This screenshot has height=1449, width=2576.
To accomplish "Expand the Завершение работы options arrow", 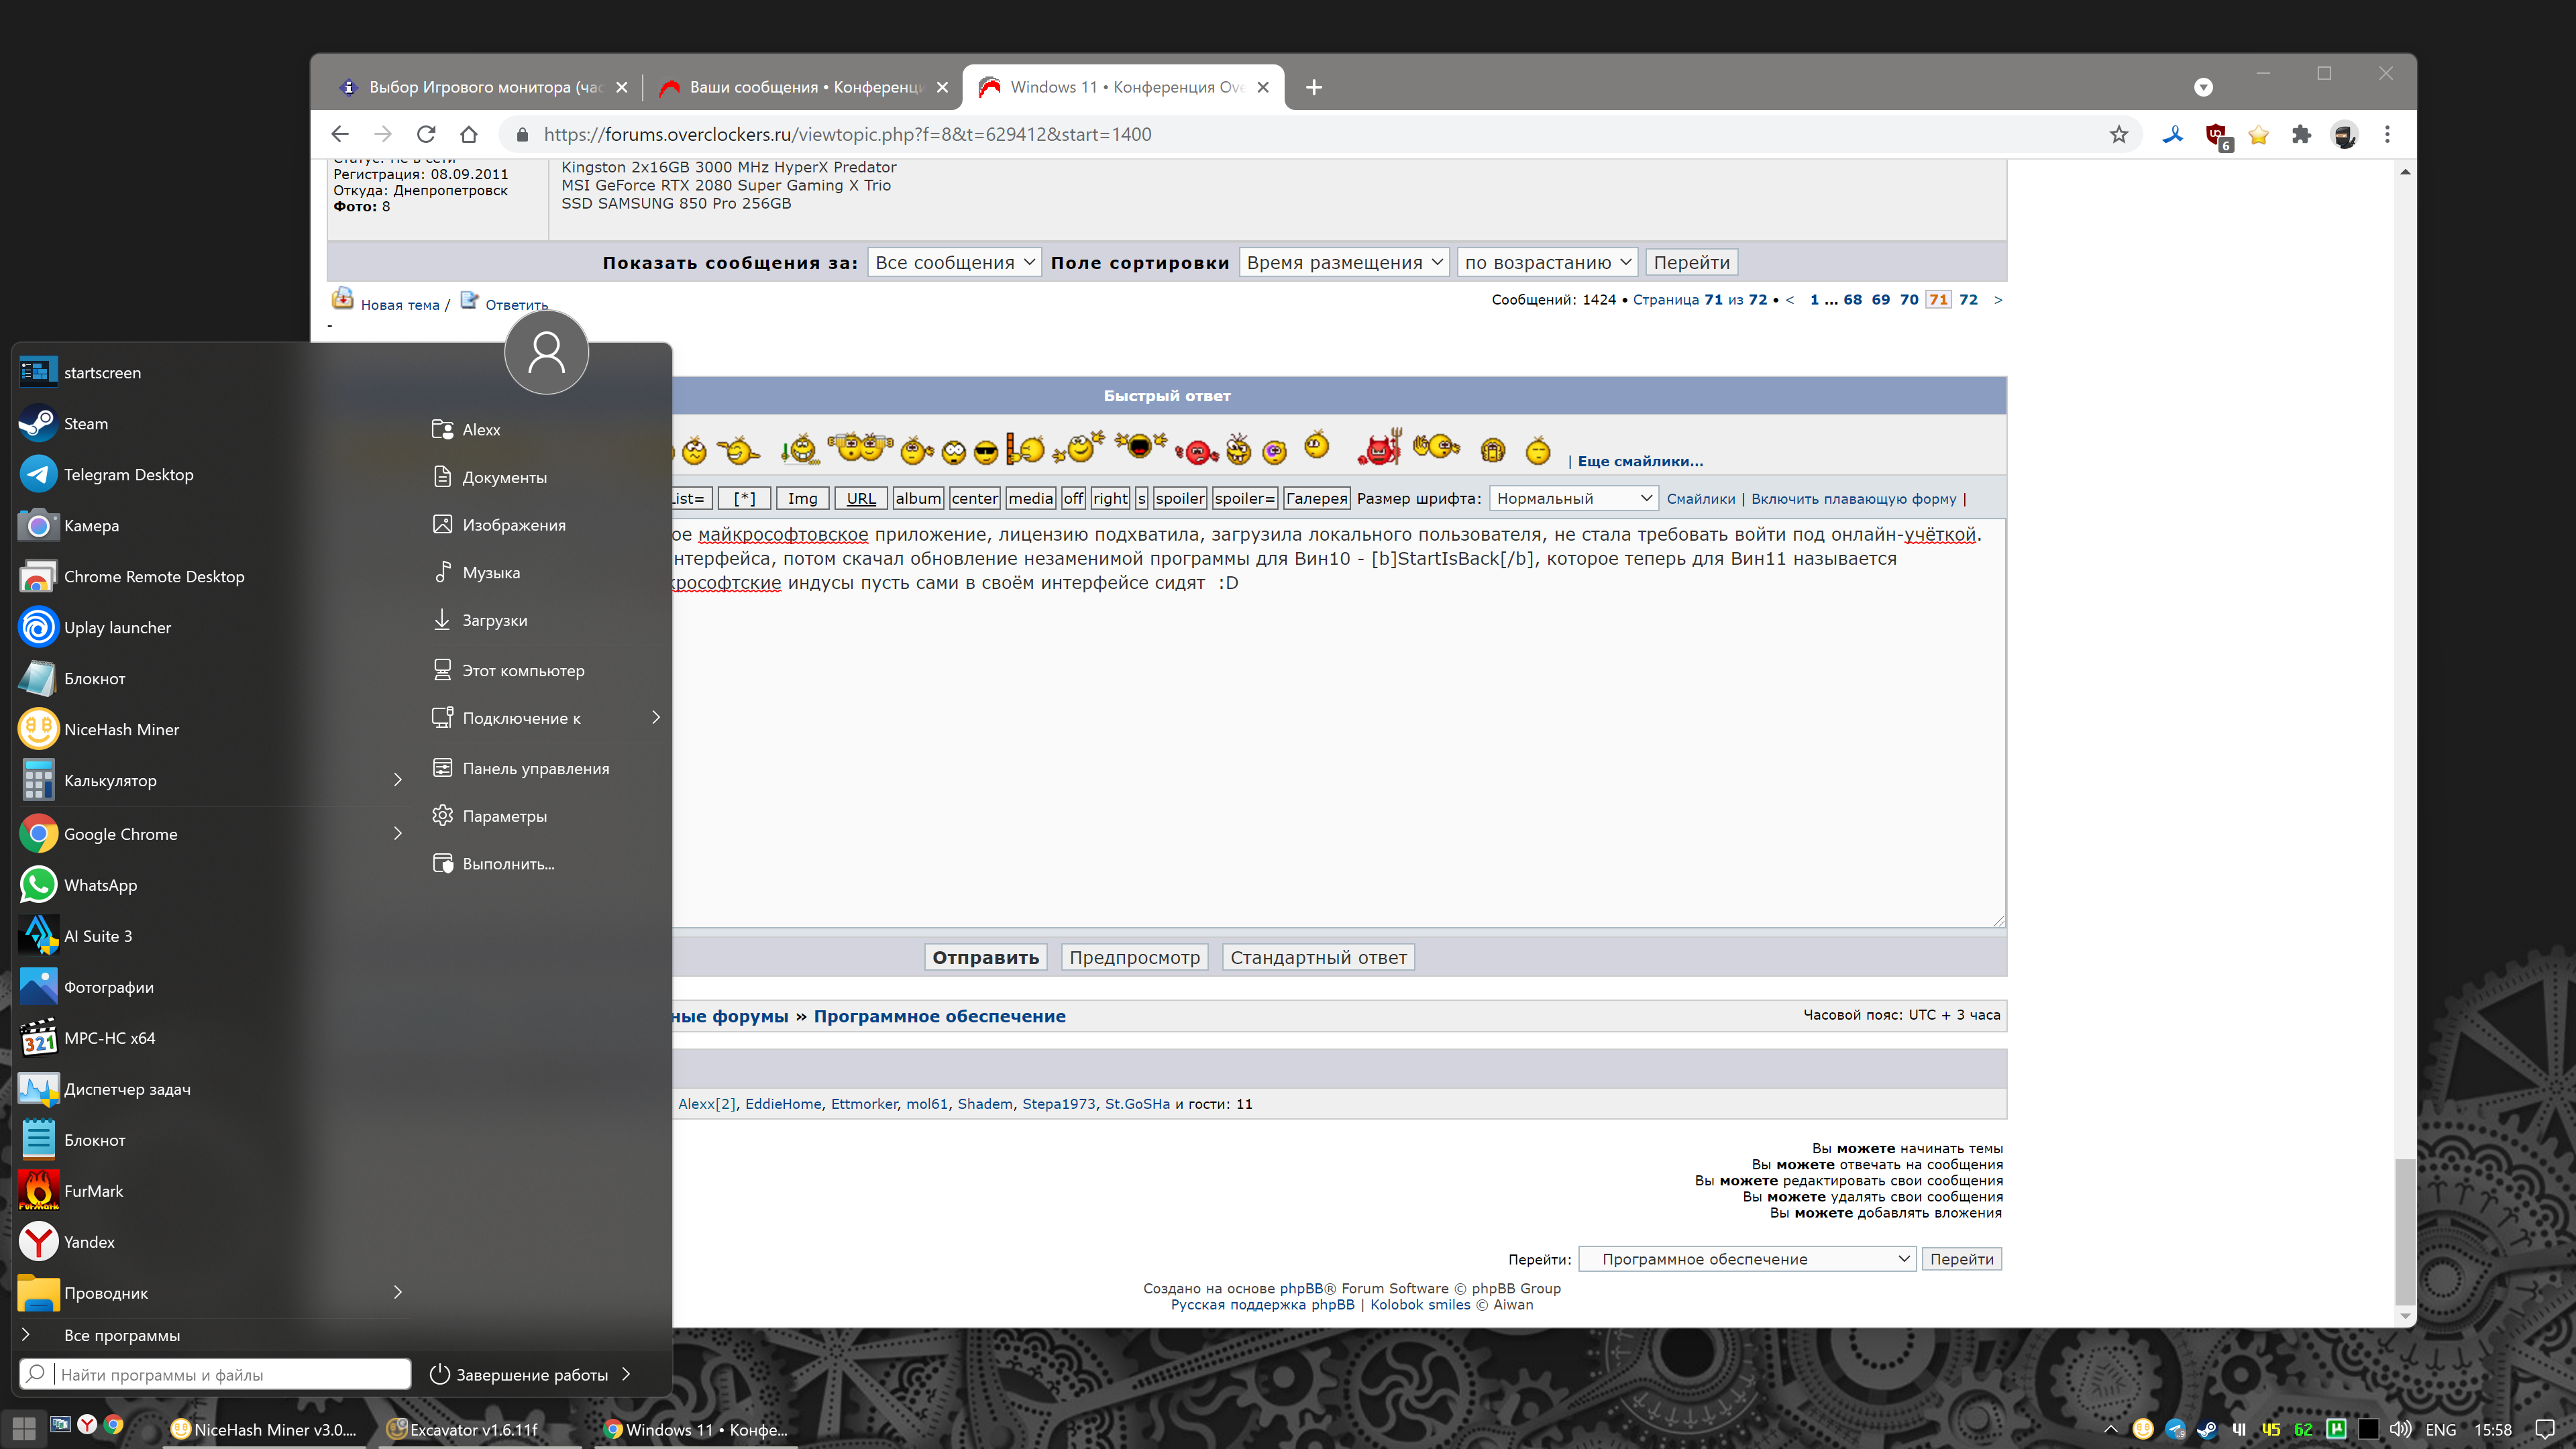I will [x=627, y=1373].
